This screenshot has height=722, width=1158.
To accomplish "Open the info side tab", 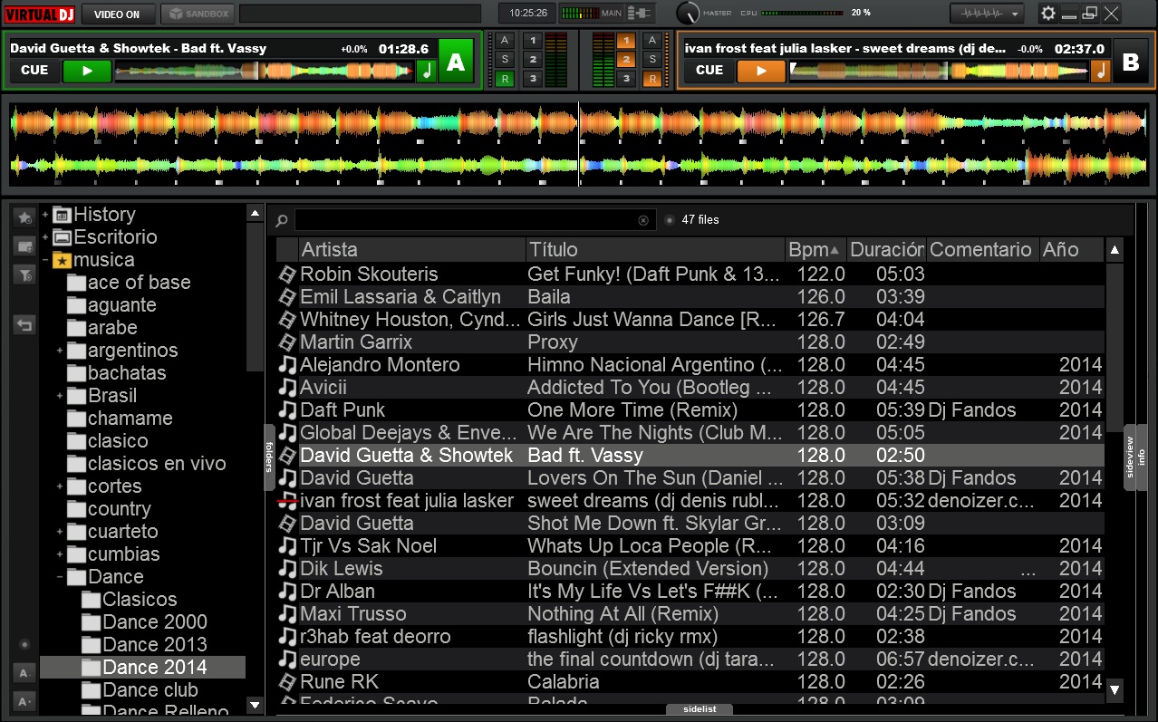I will click(x=1142, y=457).
